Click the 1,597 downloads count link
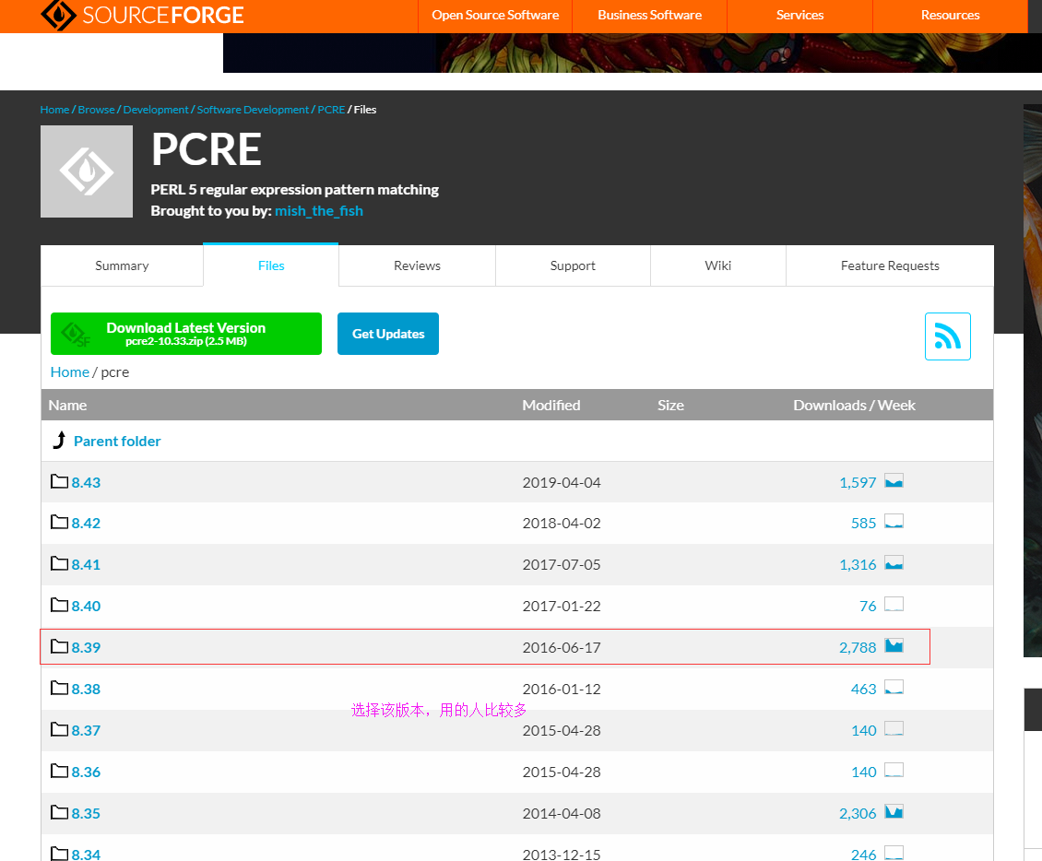This screenshot has width=1042, height=861. [858, 483]
